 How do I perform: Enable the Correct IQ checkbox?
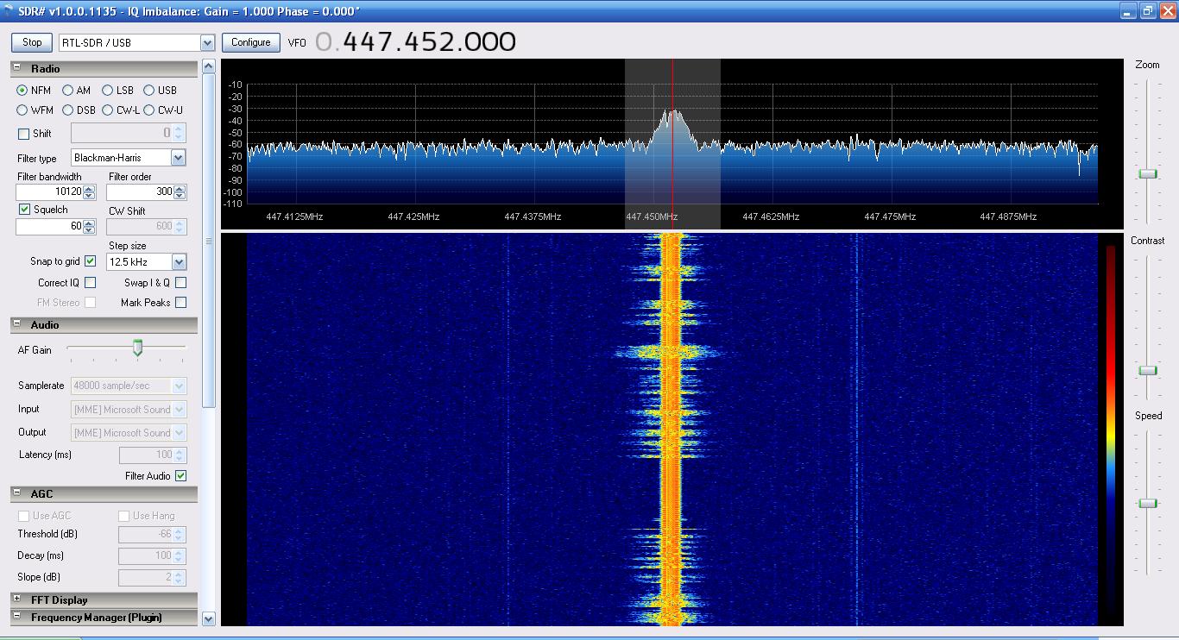coord(91,283)
